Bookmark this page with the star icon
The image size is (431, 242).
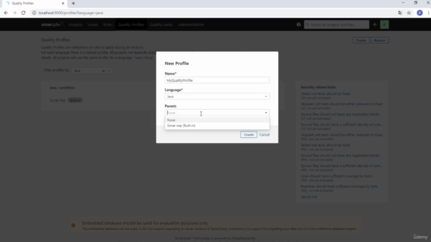point(409,13)
